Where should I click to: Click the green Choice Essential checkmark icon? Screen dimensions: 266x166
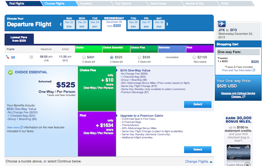(10, 73)
